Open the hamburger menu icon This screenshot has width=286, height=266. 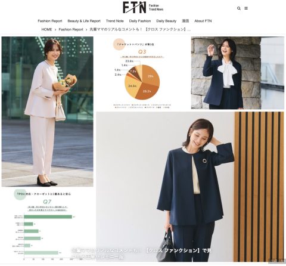246,8
